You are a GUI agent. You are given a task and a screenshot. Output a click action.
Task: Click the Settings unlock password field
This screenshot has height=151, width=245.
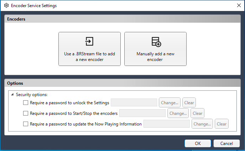coord(134,102)
